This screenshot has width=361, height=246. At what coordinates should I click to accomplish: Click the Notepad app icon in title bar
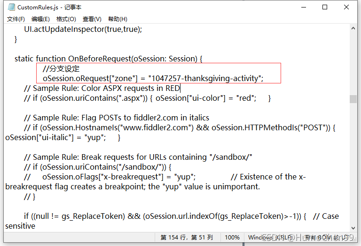point(11,7)
